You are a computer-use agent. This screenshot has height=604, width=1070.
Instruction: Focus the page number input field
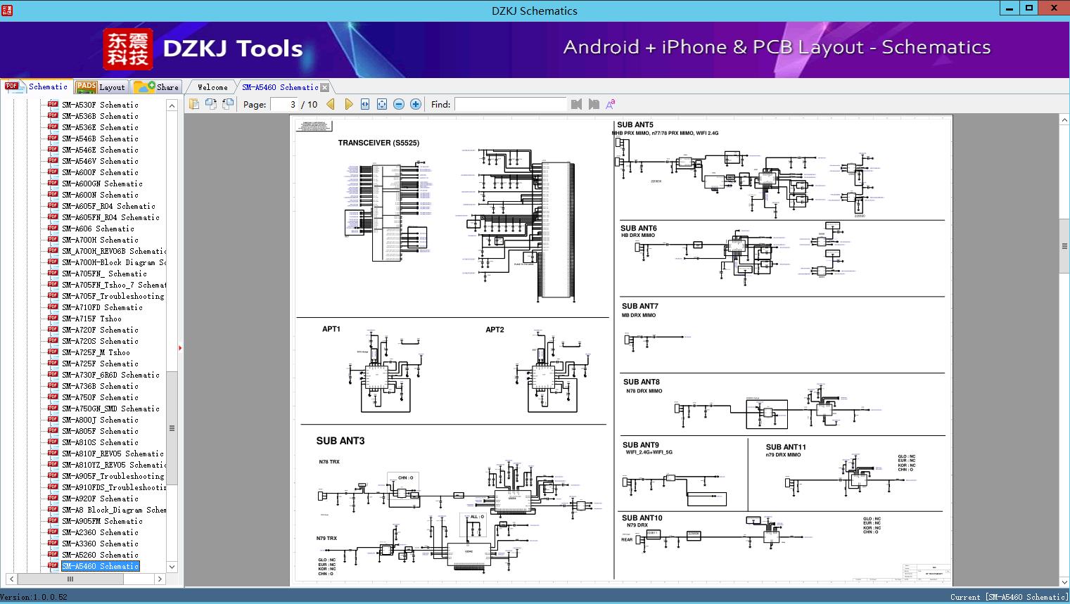[284, 104]
